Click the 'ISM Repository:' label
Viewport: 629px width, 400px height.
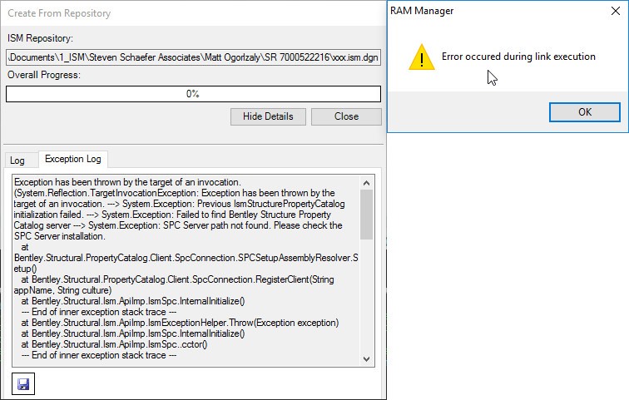coord(40,38)
